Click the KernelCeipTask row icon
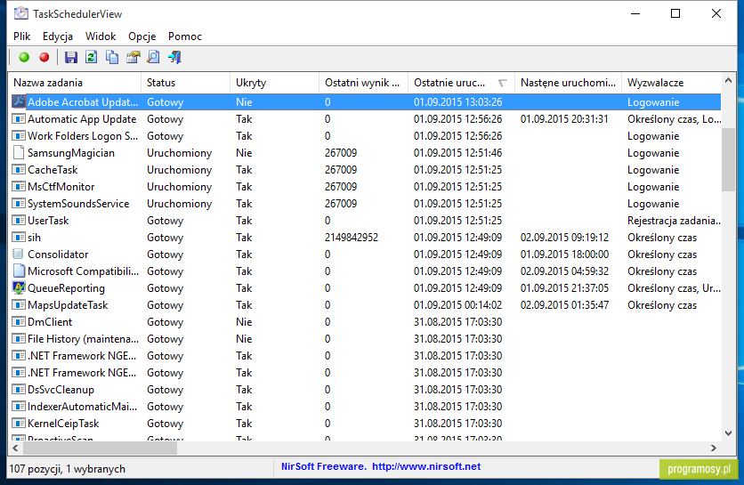Image resolution: width=744 pixels, height=485 pixels. pos(19,423)
